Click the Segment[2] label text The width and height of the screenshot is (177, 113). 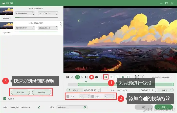click(7, 33)
